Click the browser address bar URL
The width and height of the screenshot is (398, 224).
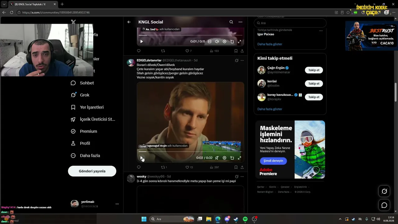coord(56,12)
